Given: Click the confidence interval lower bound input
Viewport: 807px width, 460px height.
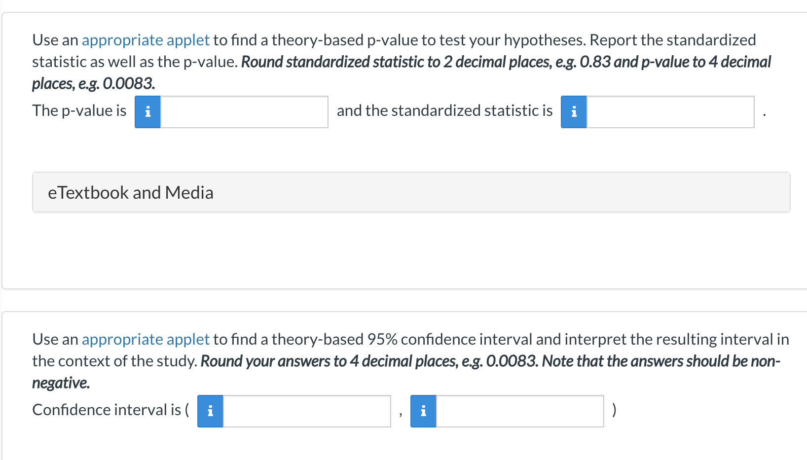Looking at the screenshot, I should click(x=307, y=411).
